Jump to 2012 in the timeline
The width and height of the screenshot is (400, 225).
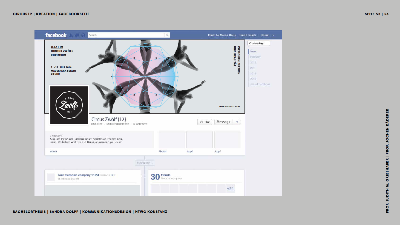(x=253, y=62)
